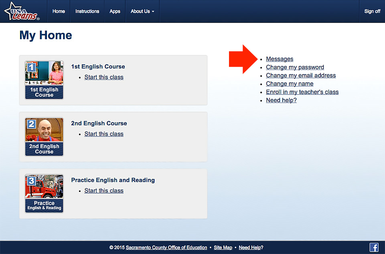This screenshot has width=385, height=254.
Task: Select Change my email address
Action: (x=301, y=76)
